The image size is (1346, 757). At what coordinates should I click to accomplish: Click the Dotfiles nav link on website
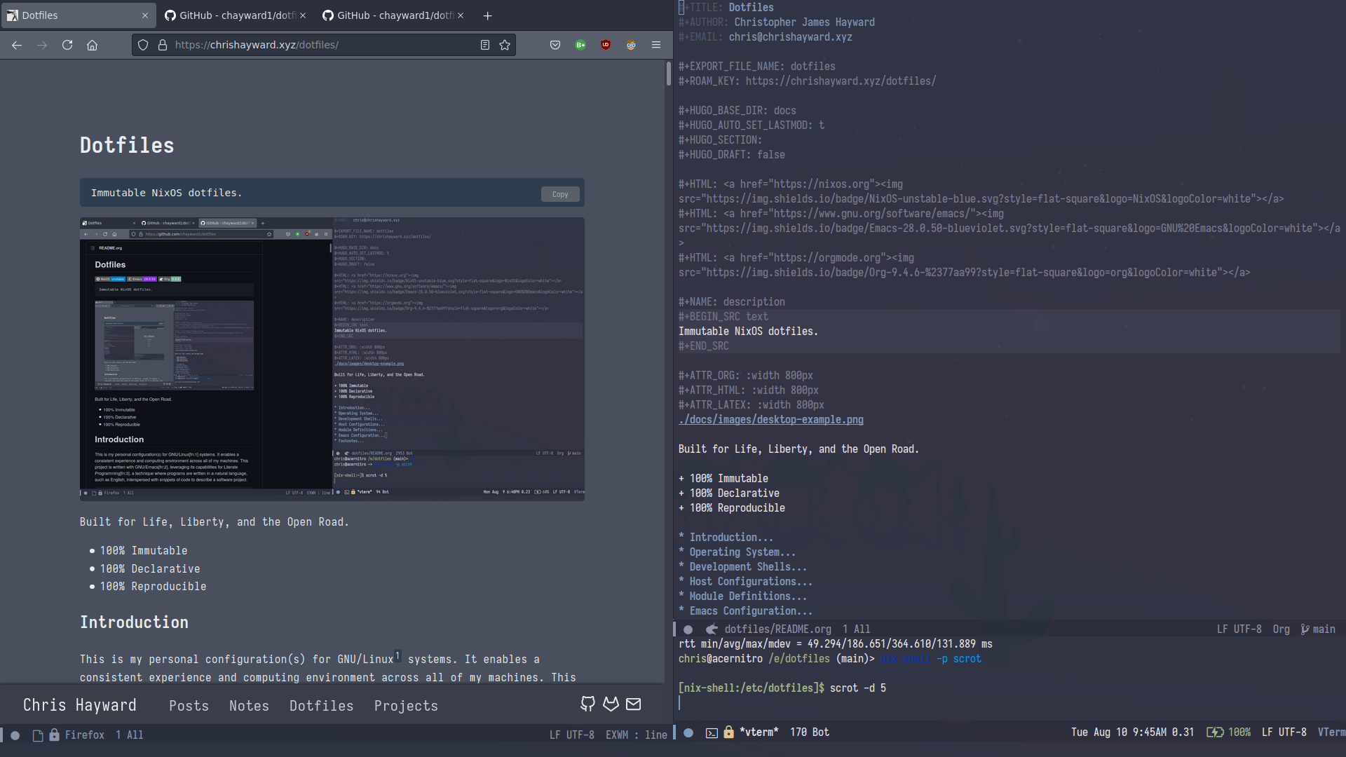click(x=321, y=705)
